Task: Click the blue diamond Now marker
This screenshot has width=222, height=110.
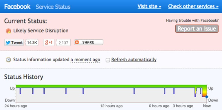Action: 207,97
